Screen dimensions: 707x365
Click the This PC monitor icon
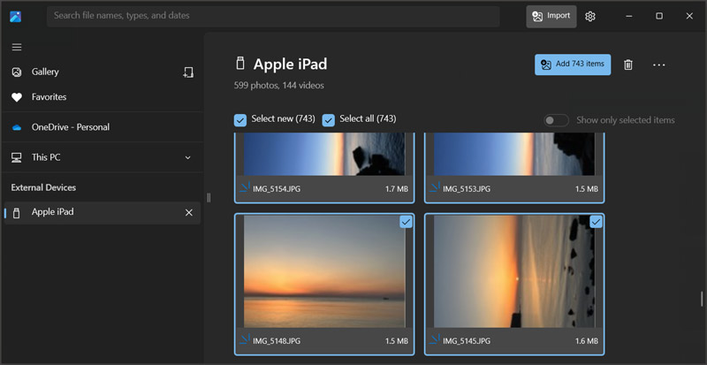click(x=17, y=158)
